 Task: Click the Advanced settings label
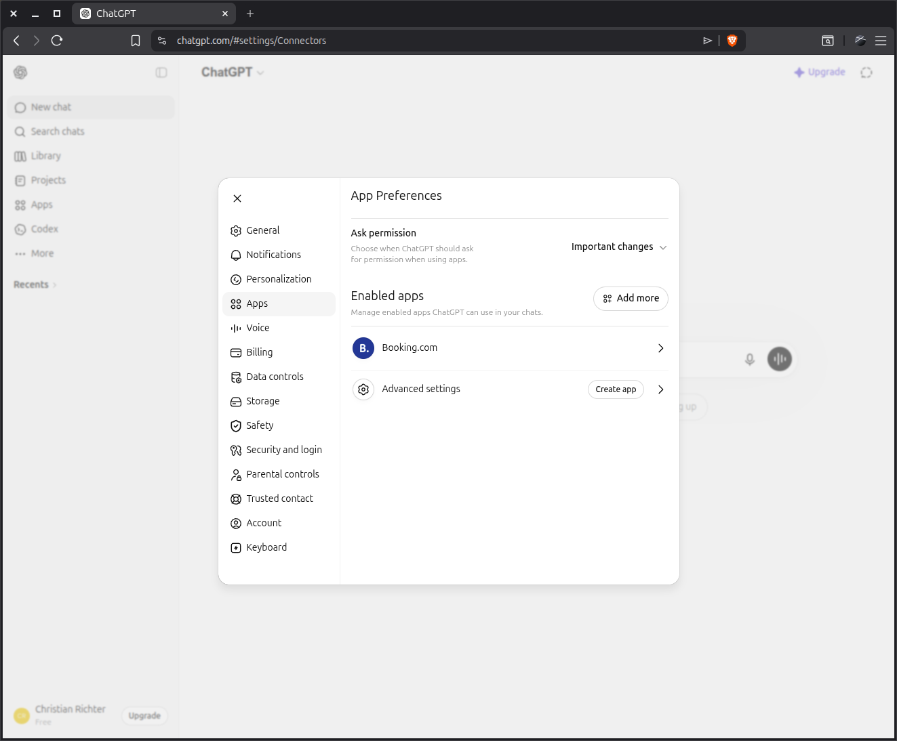tap(421, 389)
